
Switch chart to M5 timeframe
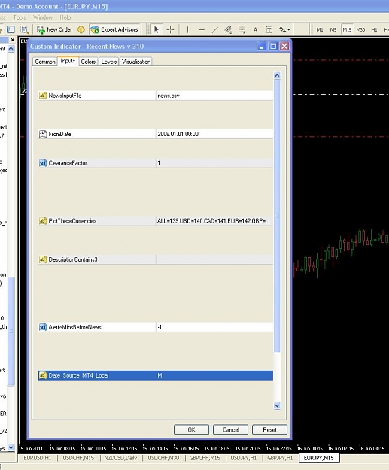coord(333,29)
